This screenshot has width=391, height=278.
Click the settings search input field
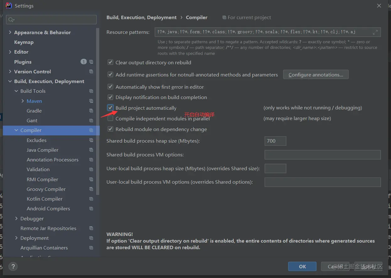(x=51, y=20)
